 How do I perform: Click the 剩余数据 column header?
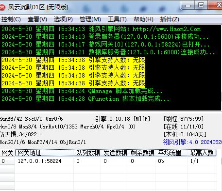click(x=142, y=153)
